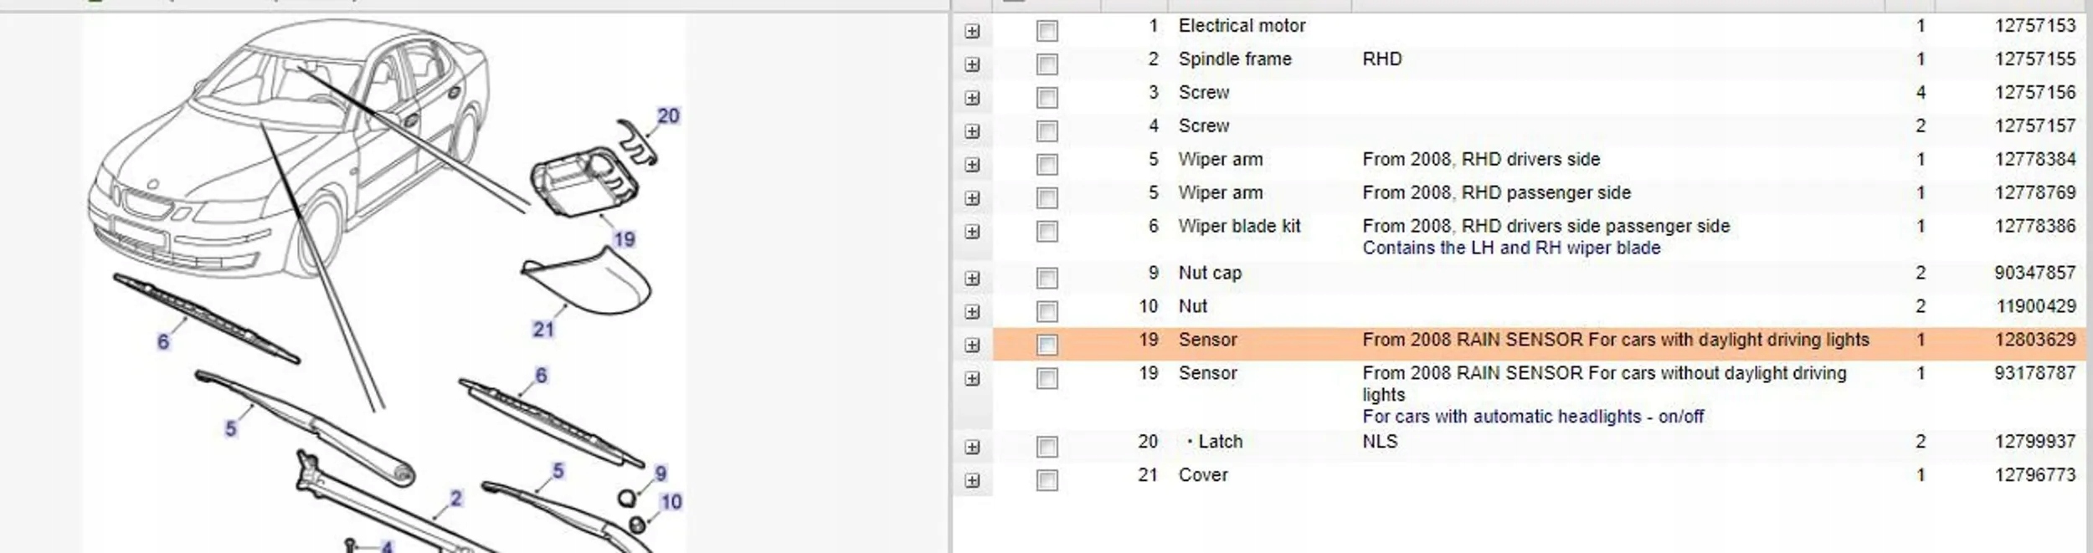Viewport: 2093px width, 553px height.
Task: Expand the Electrical motor row
Action: coord(971,32)
